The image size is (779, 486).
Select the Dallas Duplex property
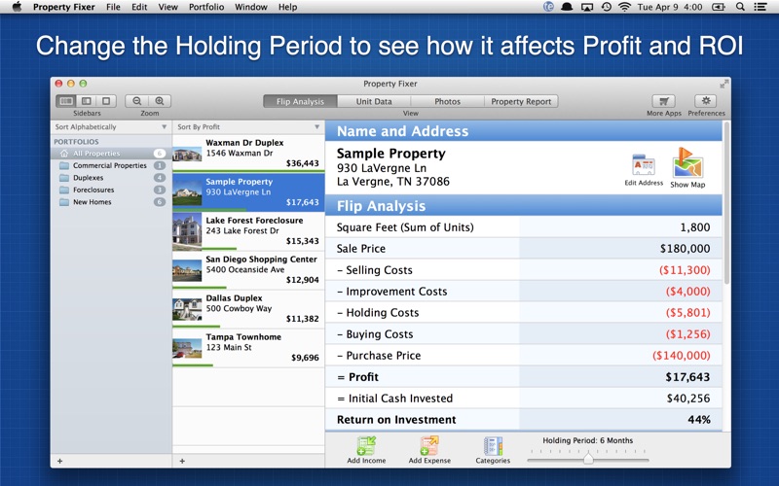pyautogui.click(x=248, y=308)
